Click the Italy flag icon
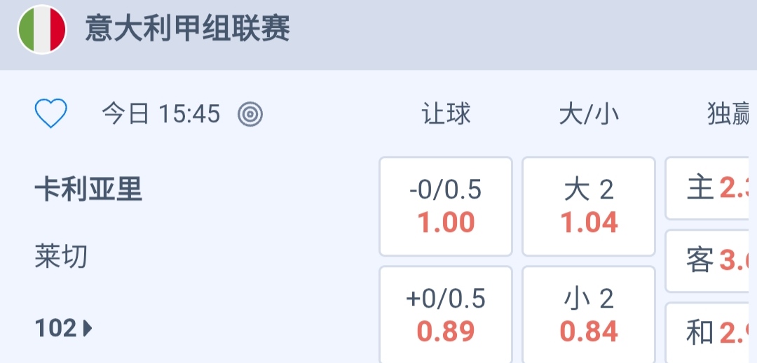The height and width of the screenshot is (363, 757). tap(41, 31)
